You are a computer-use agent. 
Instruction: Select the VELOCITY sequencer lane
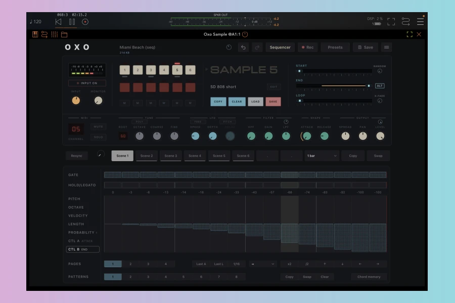click(x=78, y=216)
